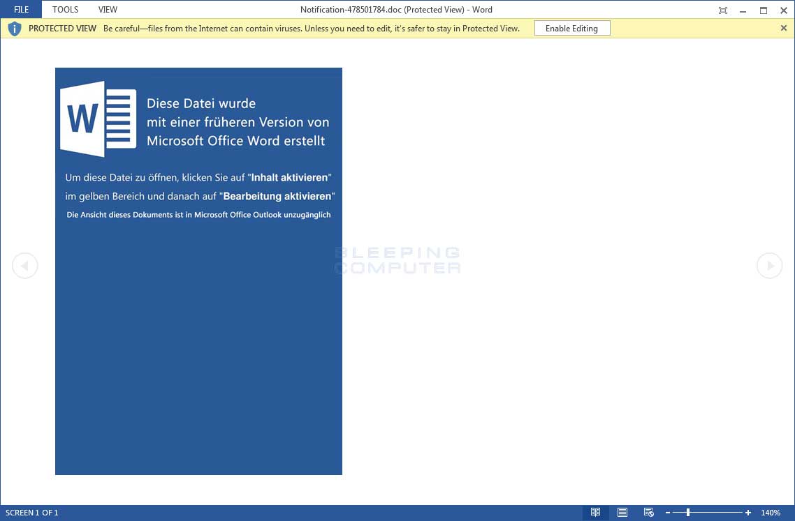The height and width of the screenshot is (521, 795).
Task: Click the PROTECTED VIEW label
Action: coord(62,29)
